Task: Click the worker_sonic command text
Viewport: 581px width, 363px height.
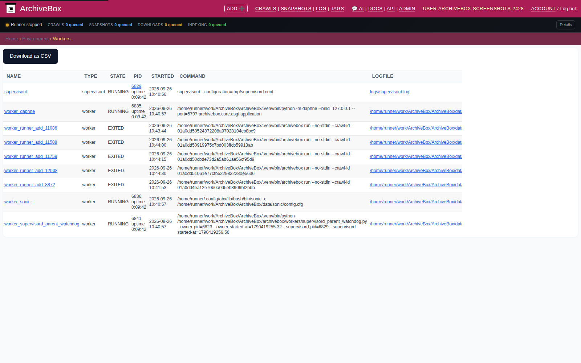Action: 240,202
